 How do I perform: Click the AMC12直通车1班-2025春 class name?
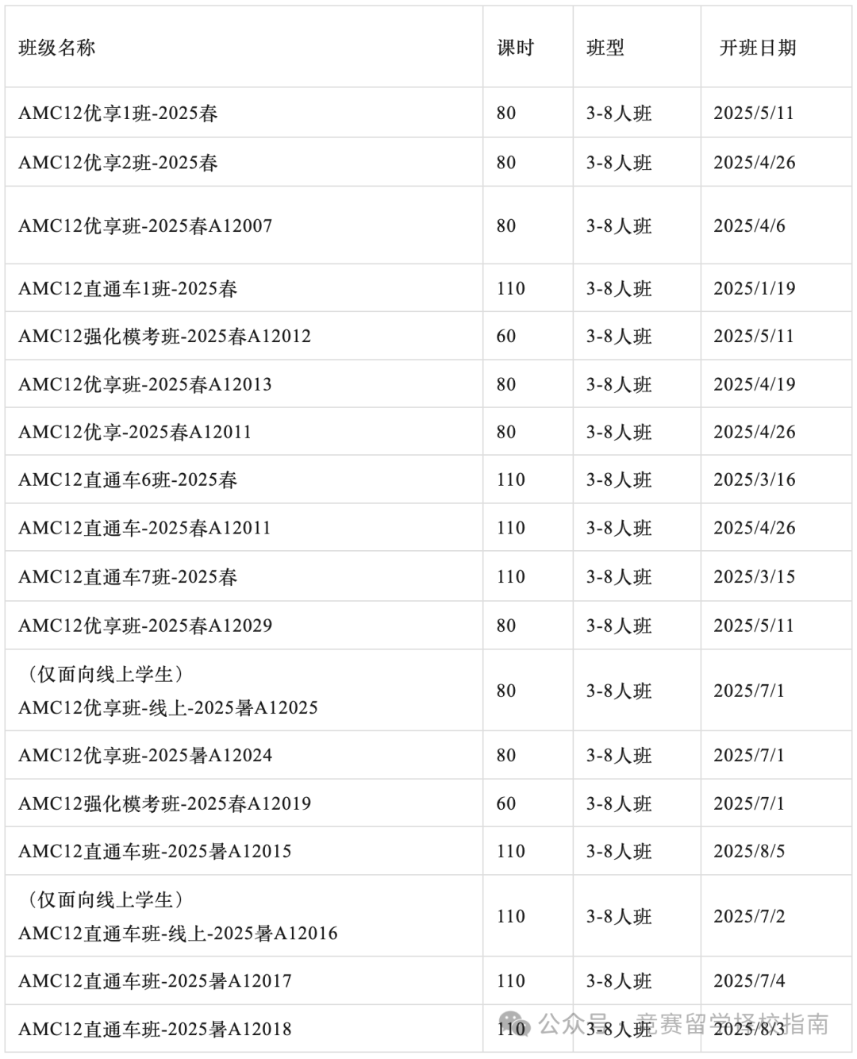tap(128, 289)
